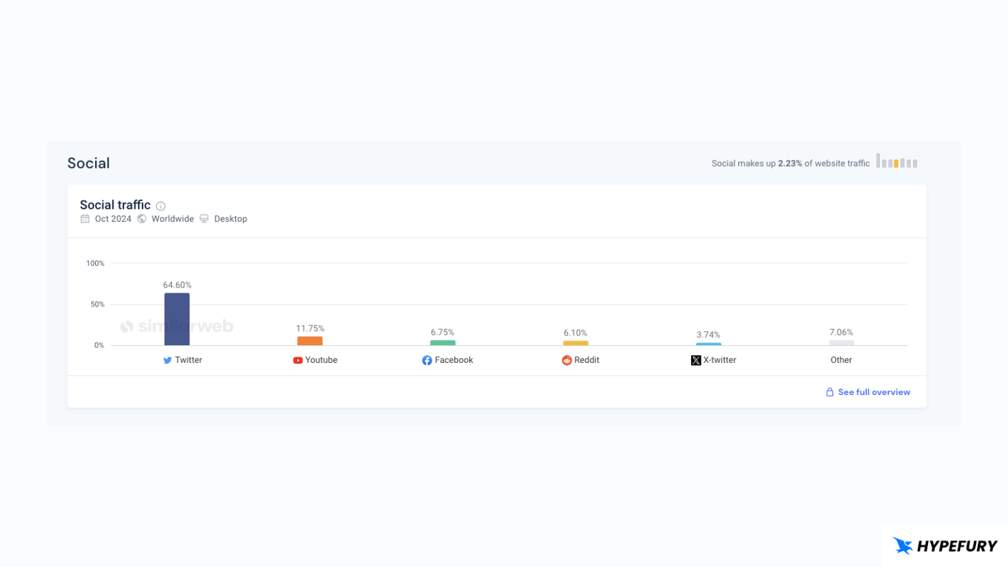This screenshot has width=1008, height=567.
Task: Click the lock icon before See full overview
Action: coord(829,391)
